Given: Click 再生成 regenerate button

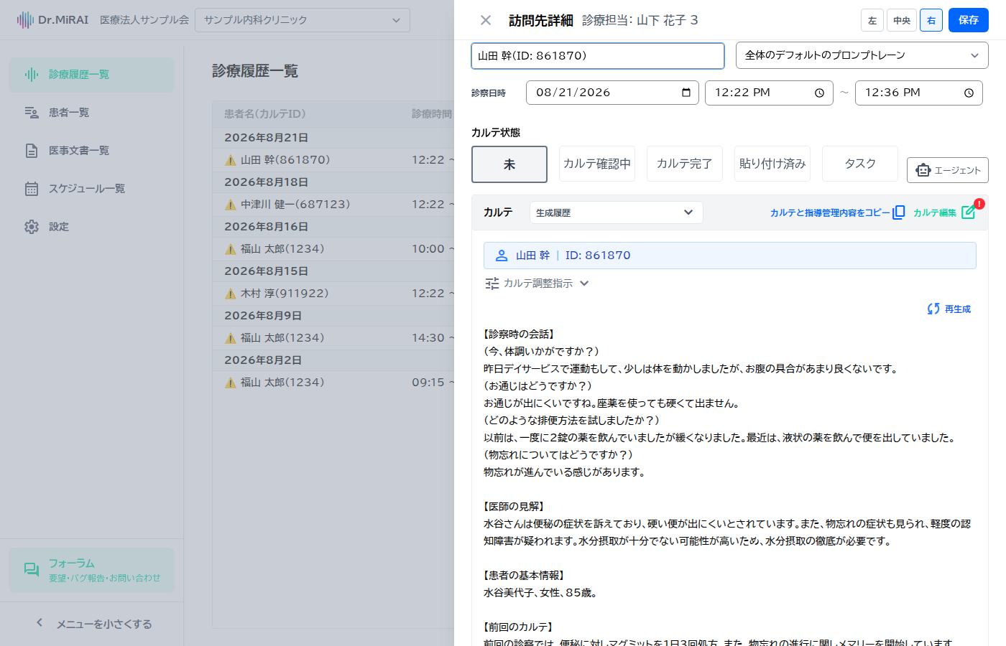Looking at the screenshot, I should (949, 309).
